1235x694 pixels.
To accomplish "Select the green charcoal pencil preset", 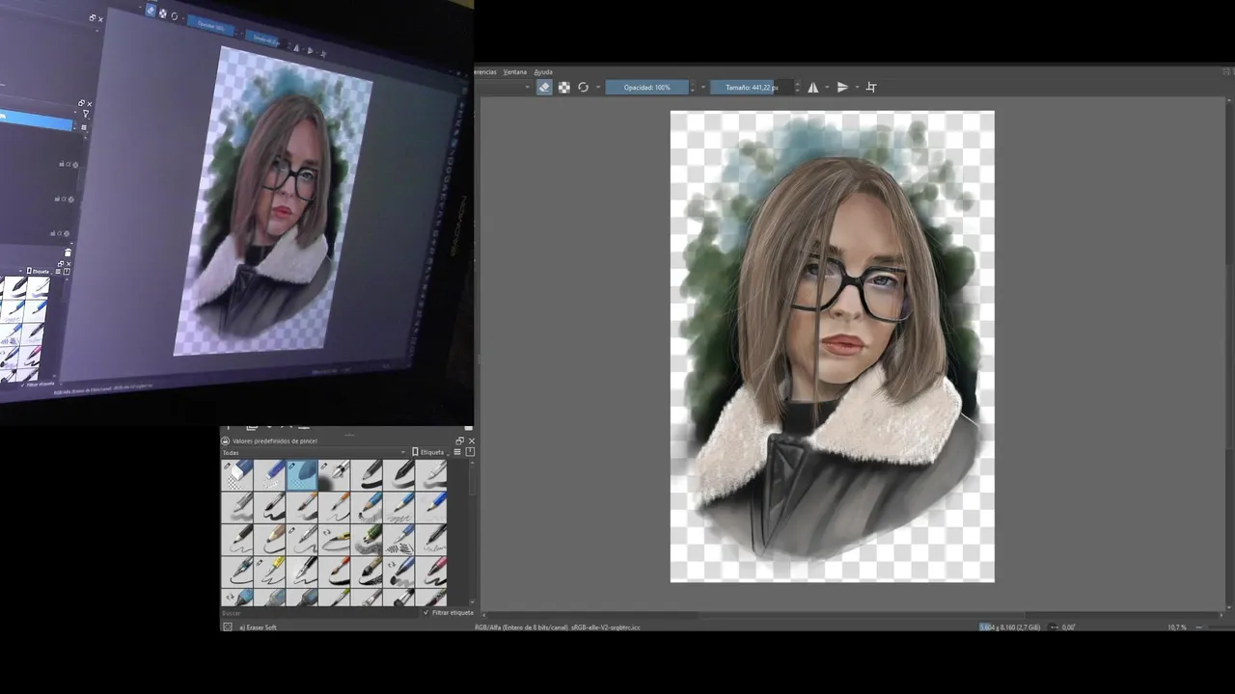I will tap(367, 539).
